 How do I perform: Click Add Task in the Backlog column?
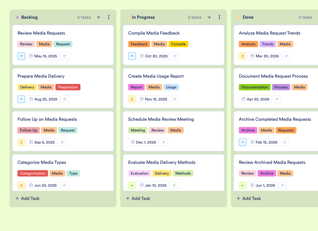(27, 199)
